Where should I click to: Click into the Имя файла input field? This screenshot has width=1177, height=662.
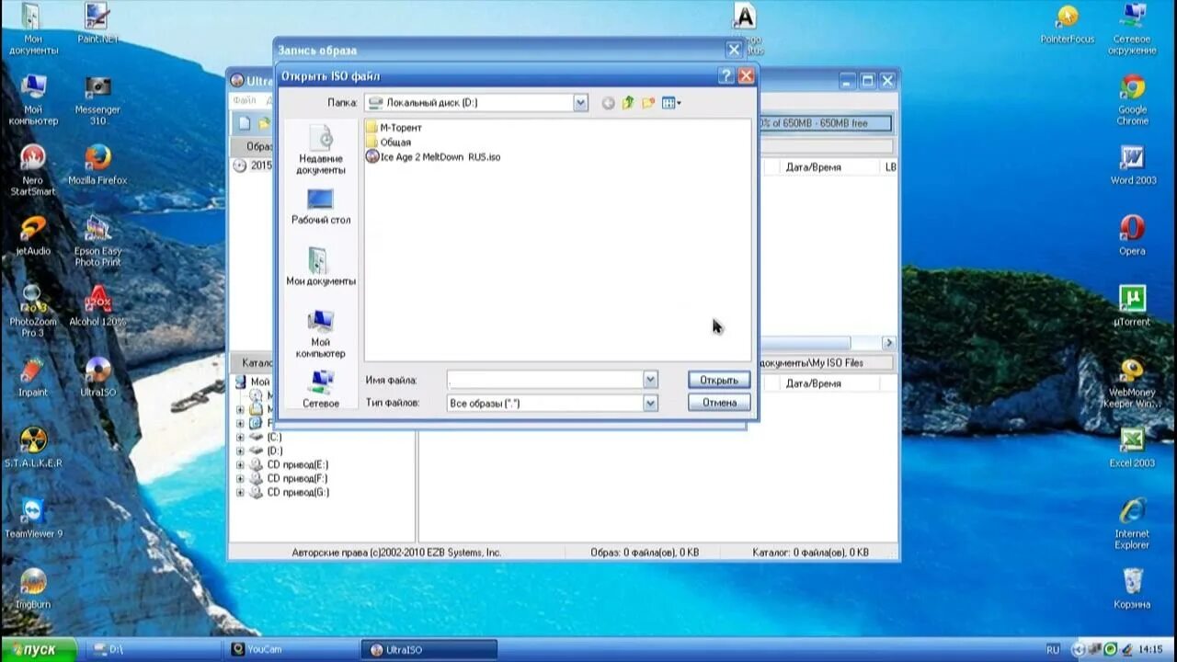[544, 380]
